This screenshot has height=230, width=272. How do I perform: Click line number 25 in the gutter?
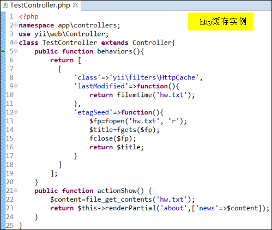[x=10, y=226]
